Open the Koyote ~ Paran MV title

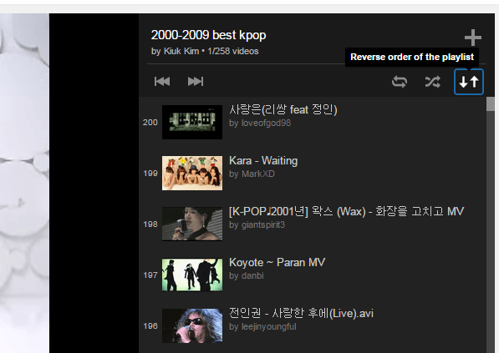point(277,262)
